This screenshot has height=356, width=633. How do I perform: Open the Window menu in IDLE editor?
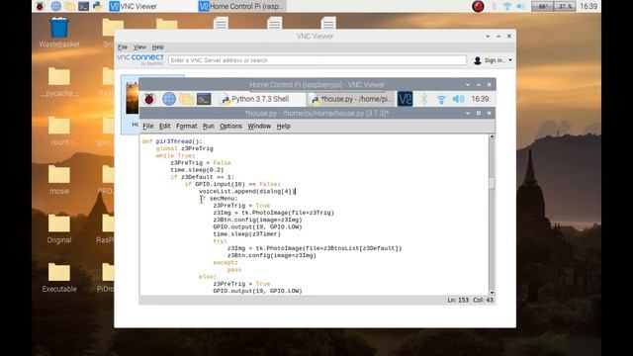click(x=259, y=126)
